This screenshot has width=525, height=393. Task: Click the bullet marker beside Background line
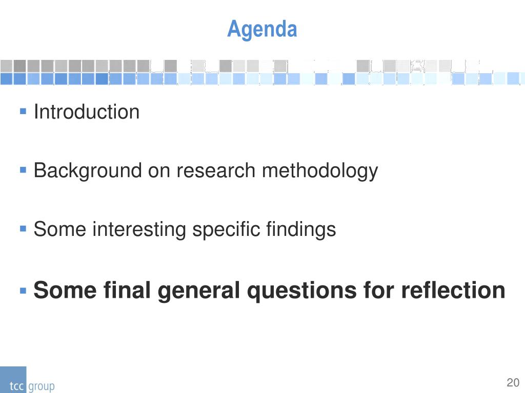(x=23, y=170)
